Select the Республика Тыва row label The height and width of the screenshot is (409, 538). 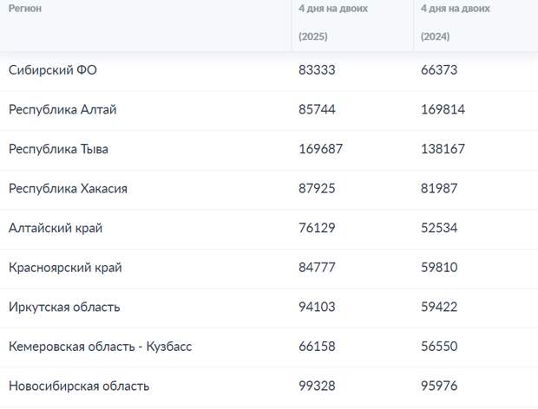click(x=58, y=149)
